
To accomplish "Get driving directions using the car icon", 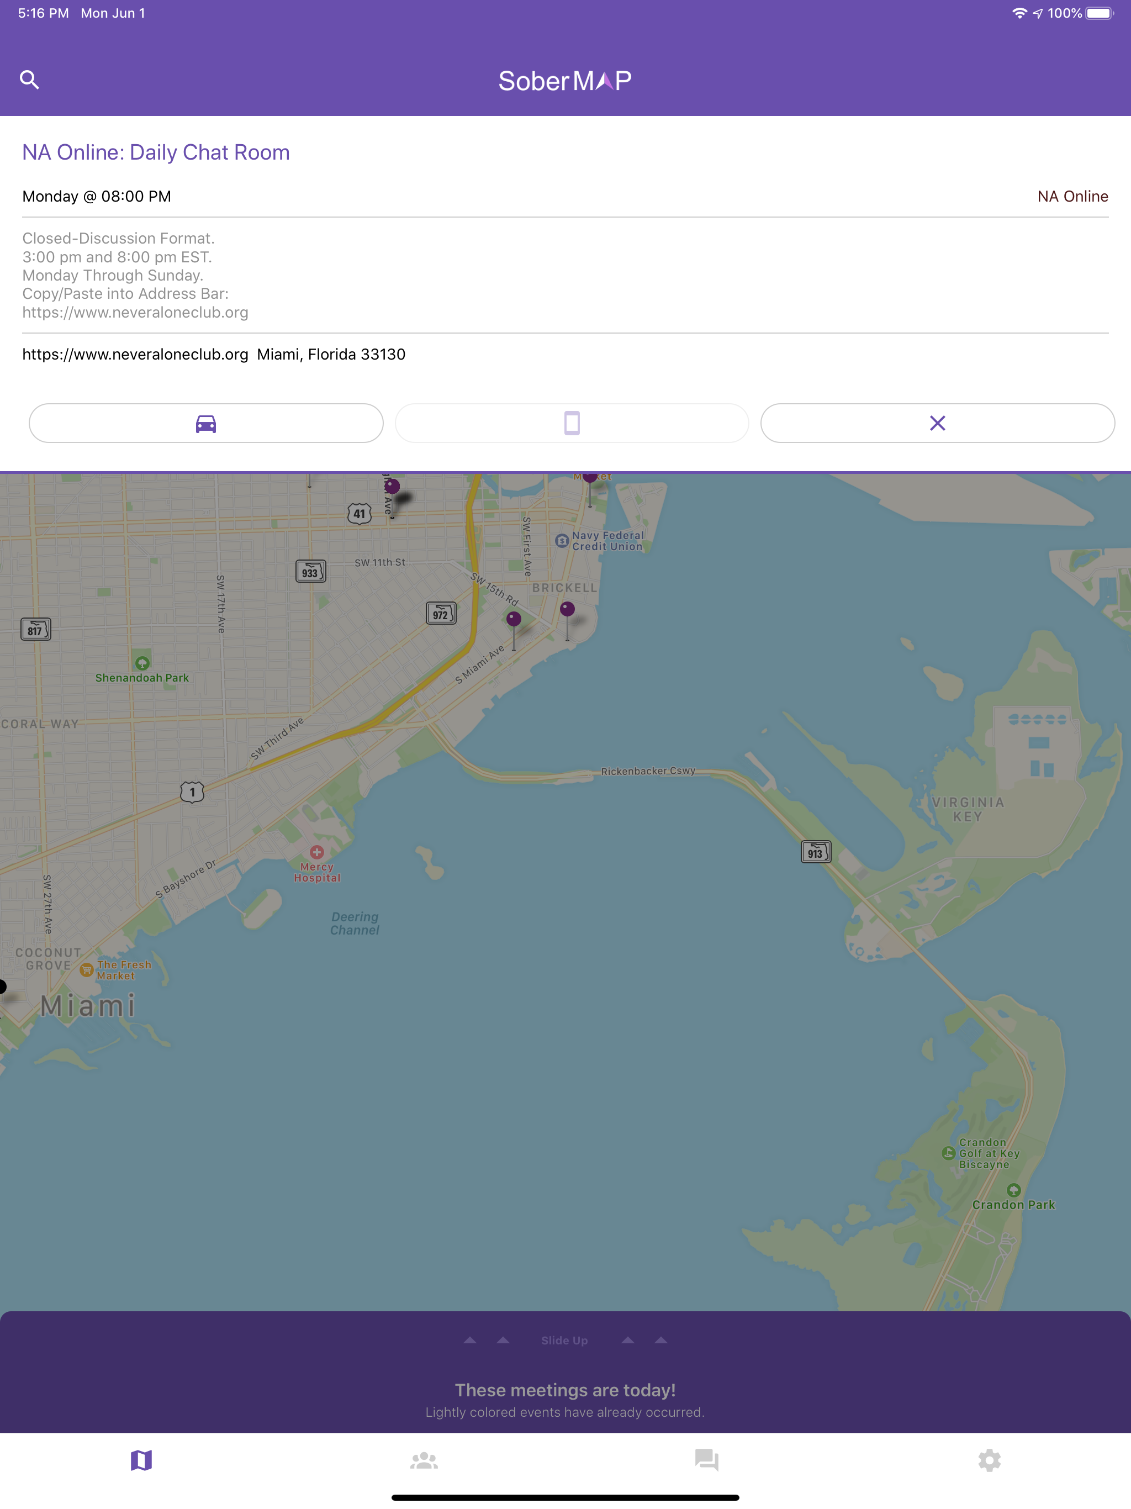I will coord(205,423).
